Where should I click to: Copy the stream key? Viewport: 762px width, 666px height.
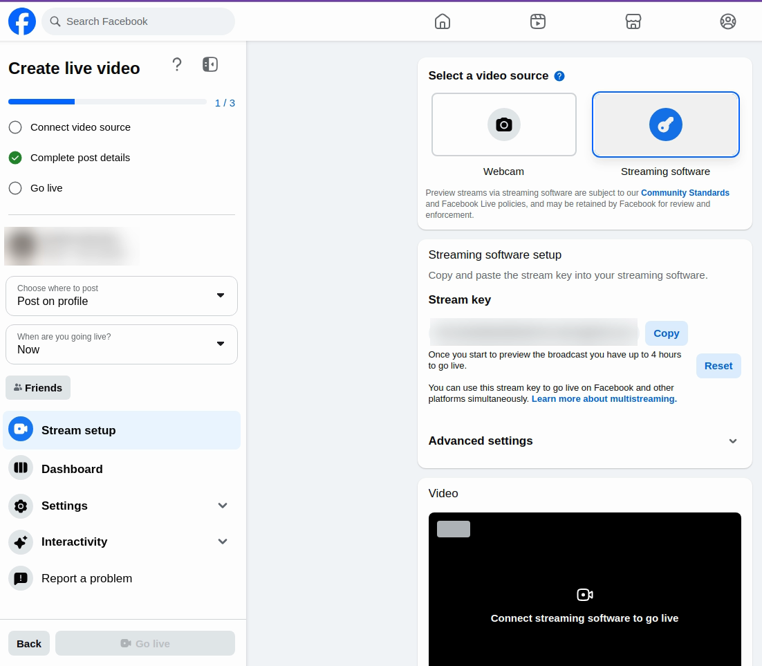[x=667, y=333]
